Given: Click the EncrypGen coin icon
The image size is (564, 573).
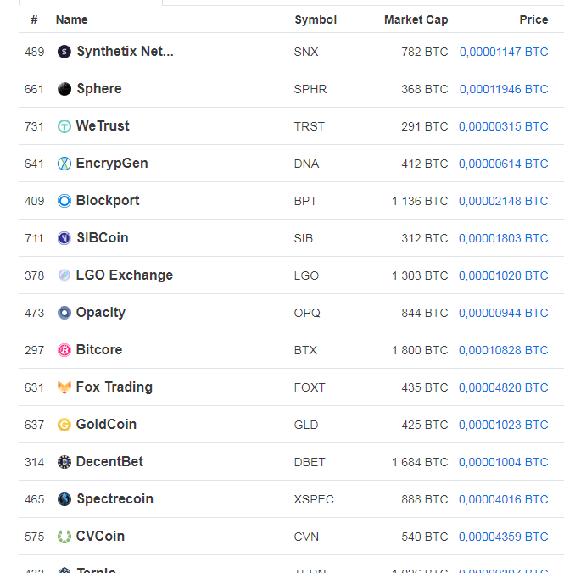Looking at the screenshot, I should [x=64, y=164].
